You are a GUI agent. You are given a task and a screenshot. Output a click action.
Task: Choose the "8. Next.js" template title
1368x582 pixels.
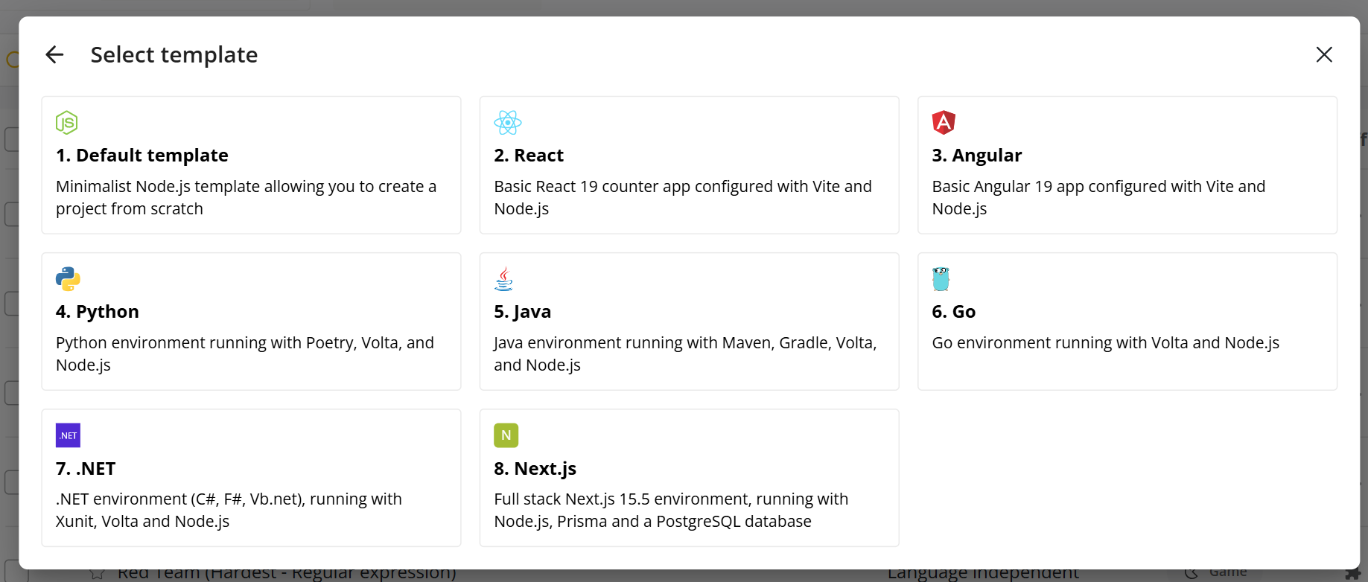(535, 469)
